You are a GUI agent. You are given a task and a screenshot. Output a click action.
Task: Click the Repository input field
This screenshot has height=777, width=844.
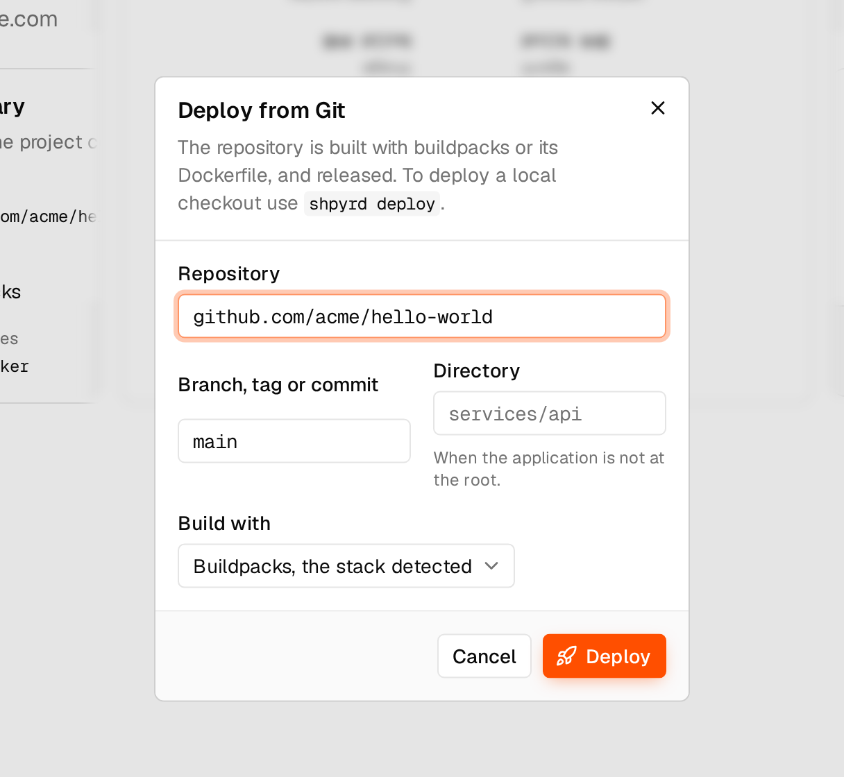click(x=422, y=316)
